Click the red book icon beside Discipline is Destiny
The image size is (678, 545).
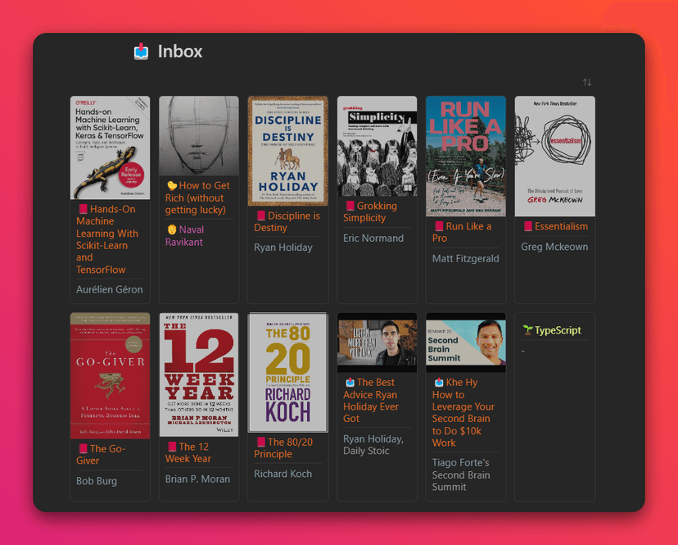pos(260,216)
